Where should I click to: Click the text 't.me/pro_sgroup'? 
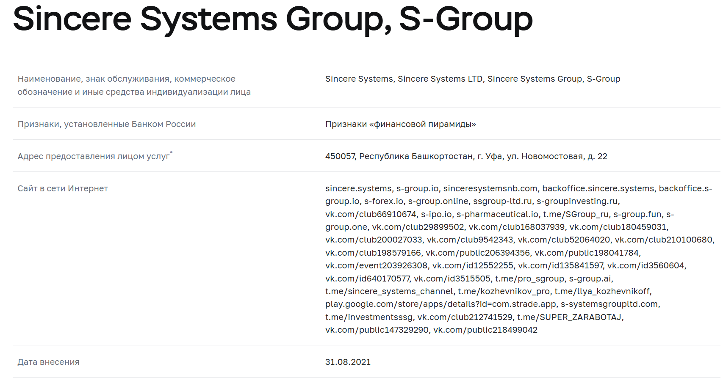(x=529, y=279)
